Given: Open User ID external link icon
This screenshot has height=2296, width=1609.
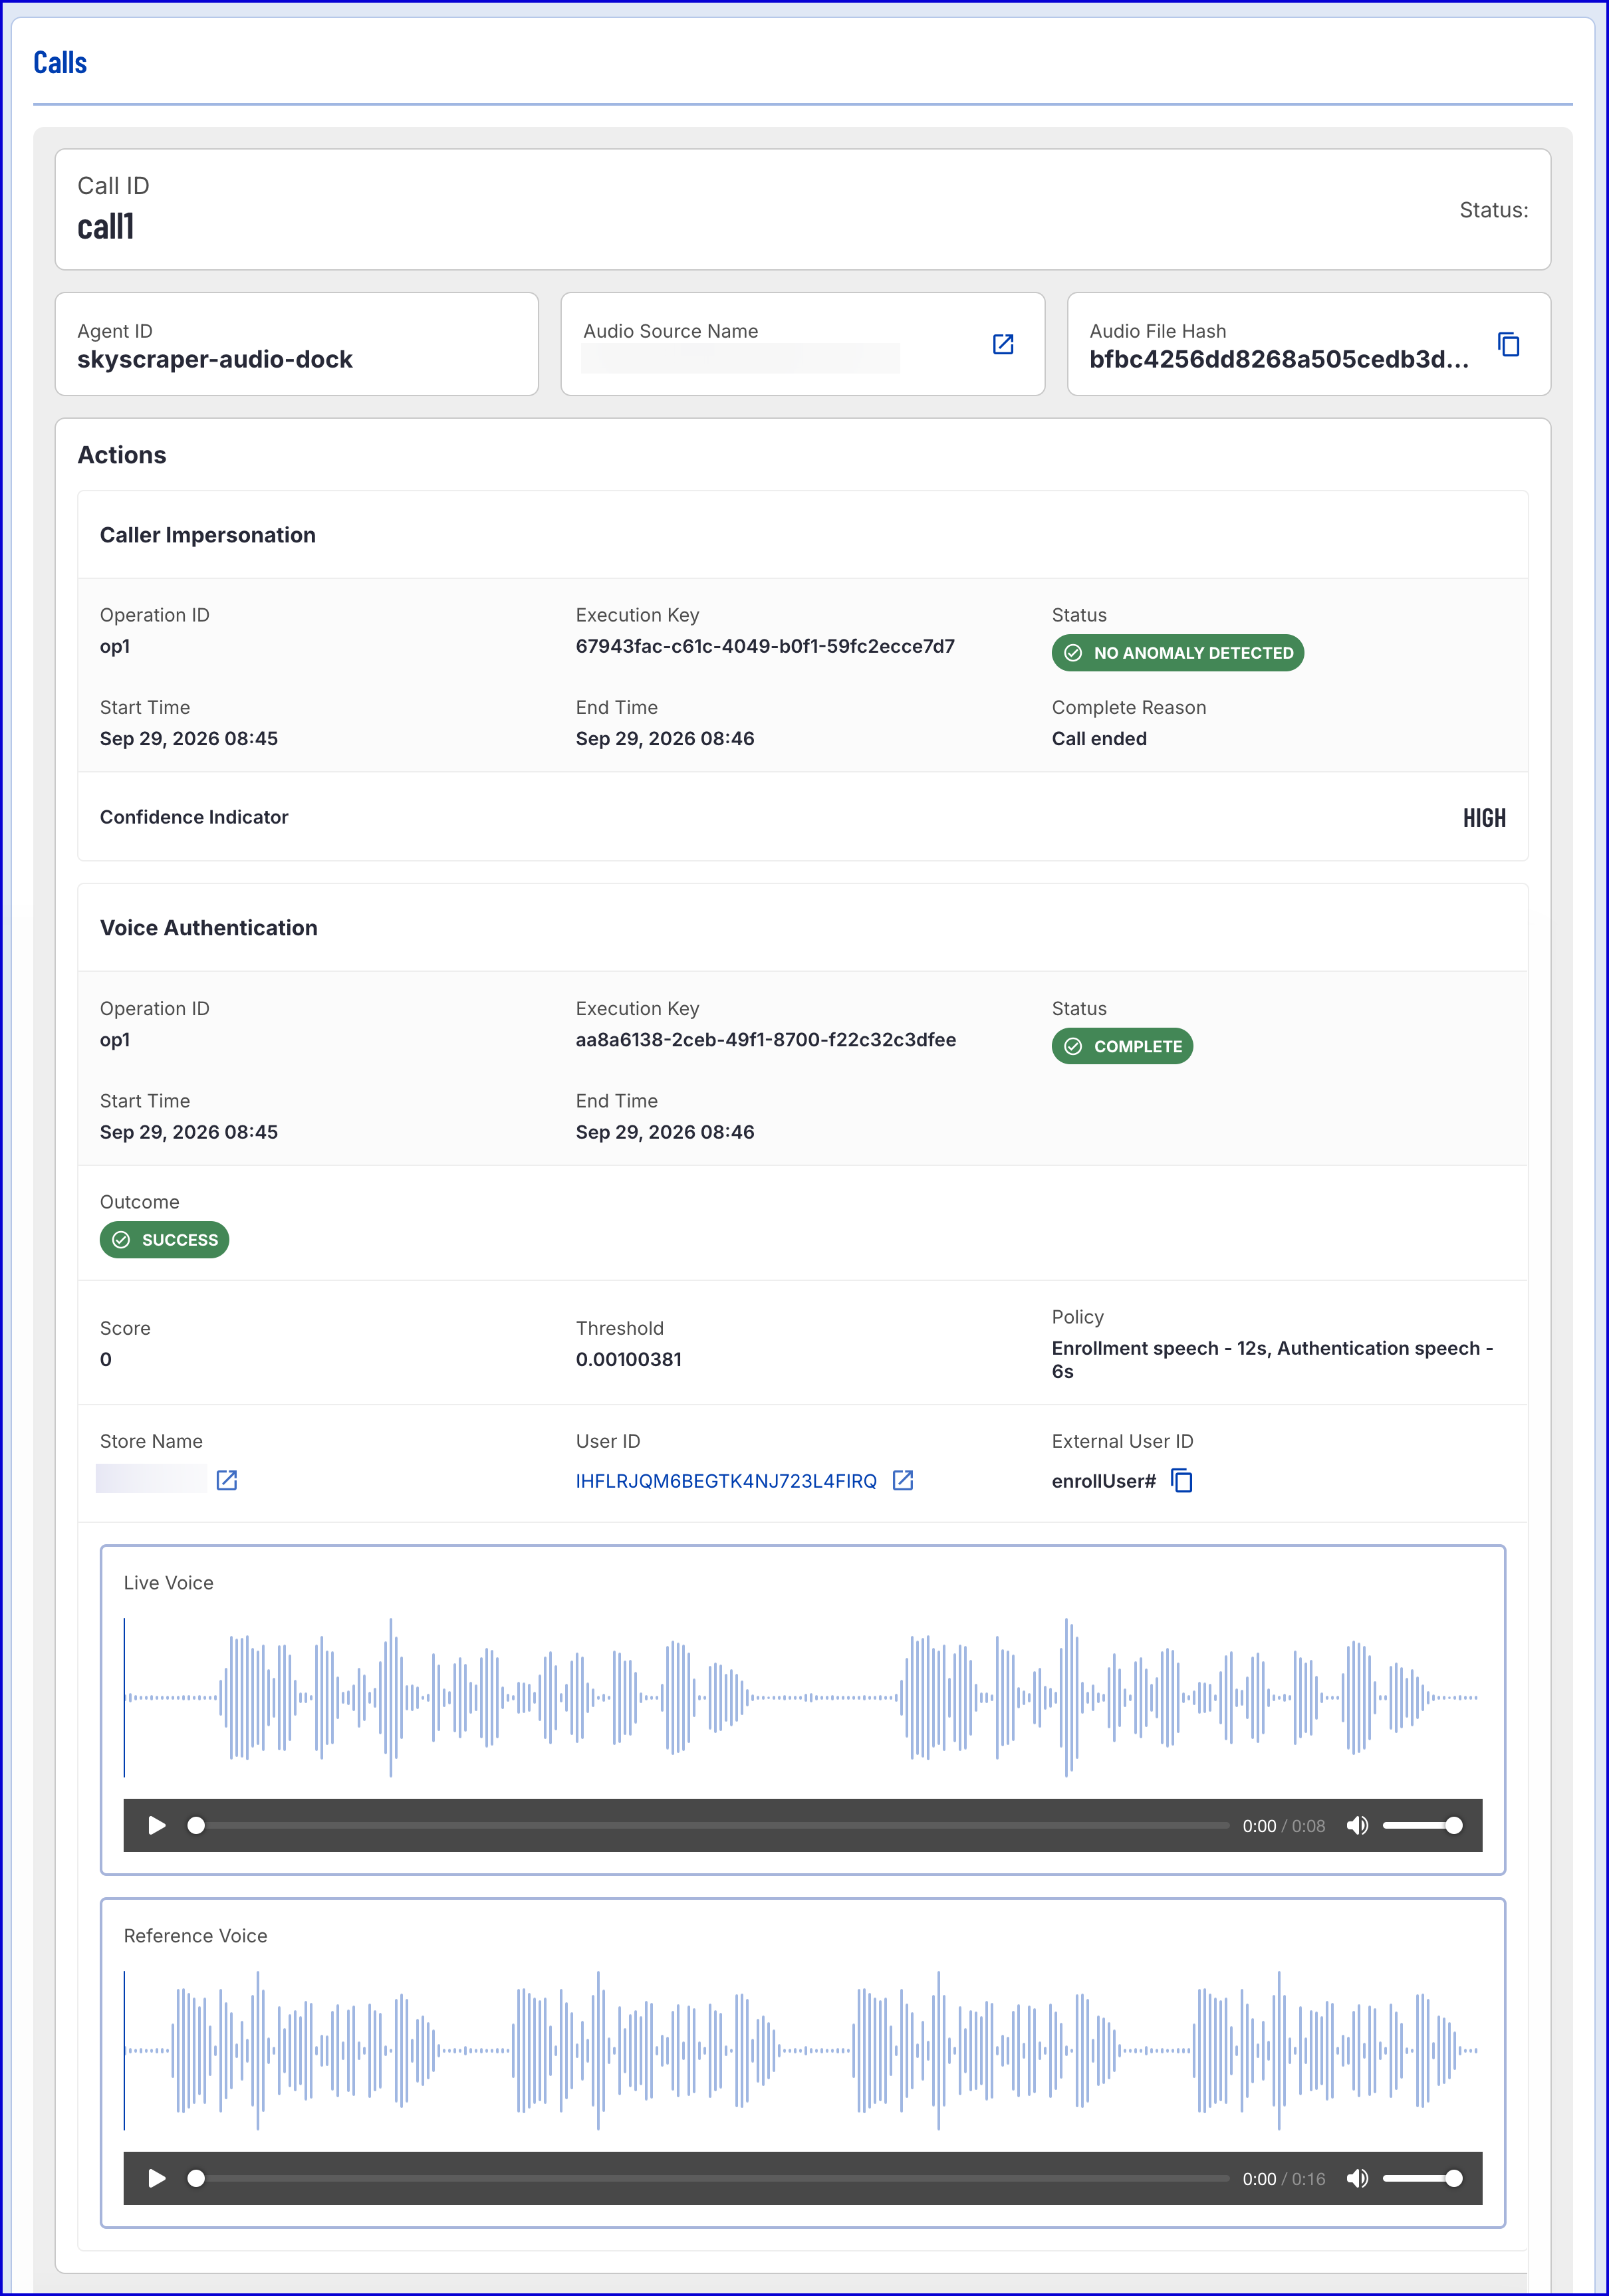Looking at the screenshot, I should coord(903,1480).
